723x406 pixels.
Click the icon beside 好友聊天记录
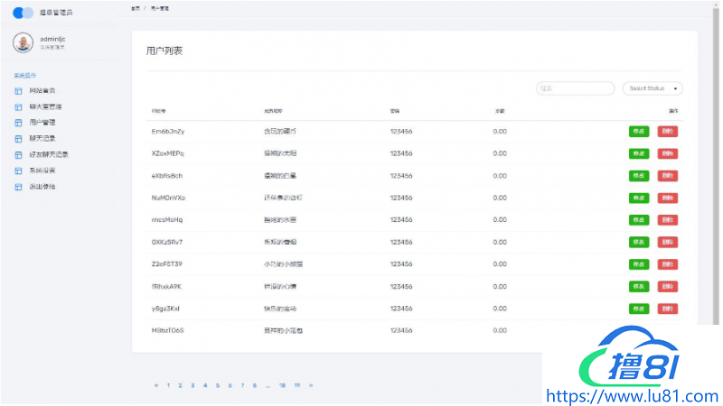click(x=18, y=154)
